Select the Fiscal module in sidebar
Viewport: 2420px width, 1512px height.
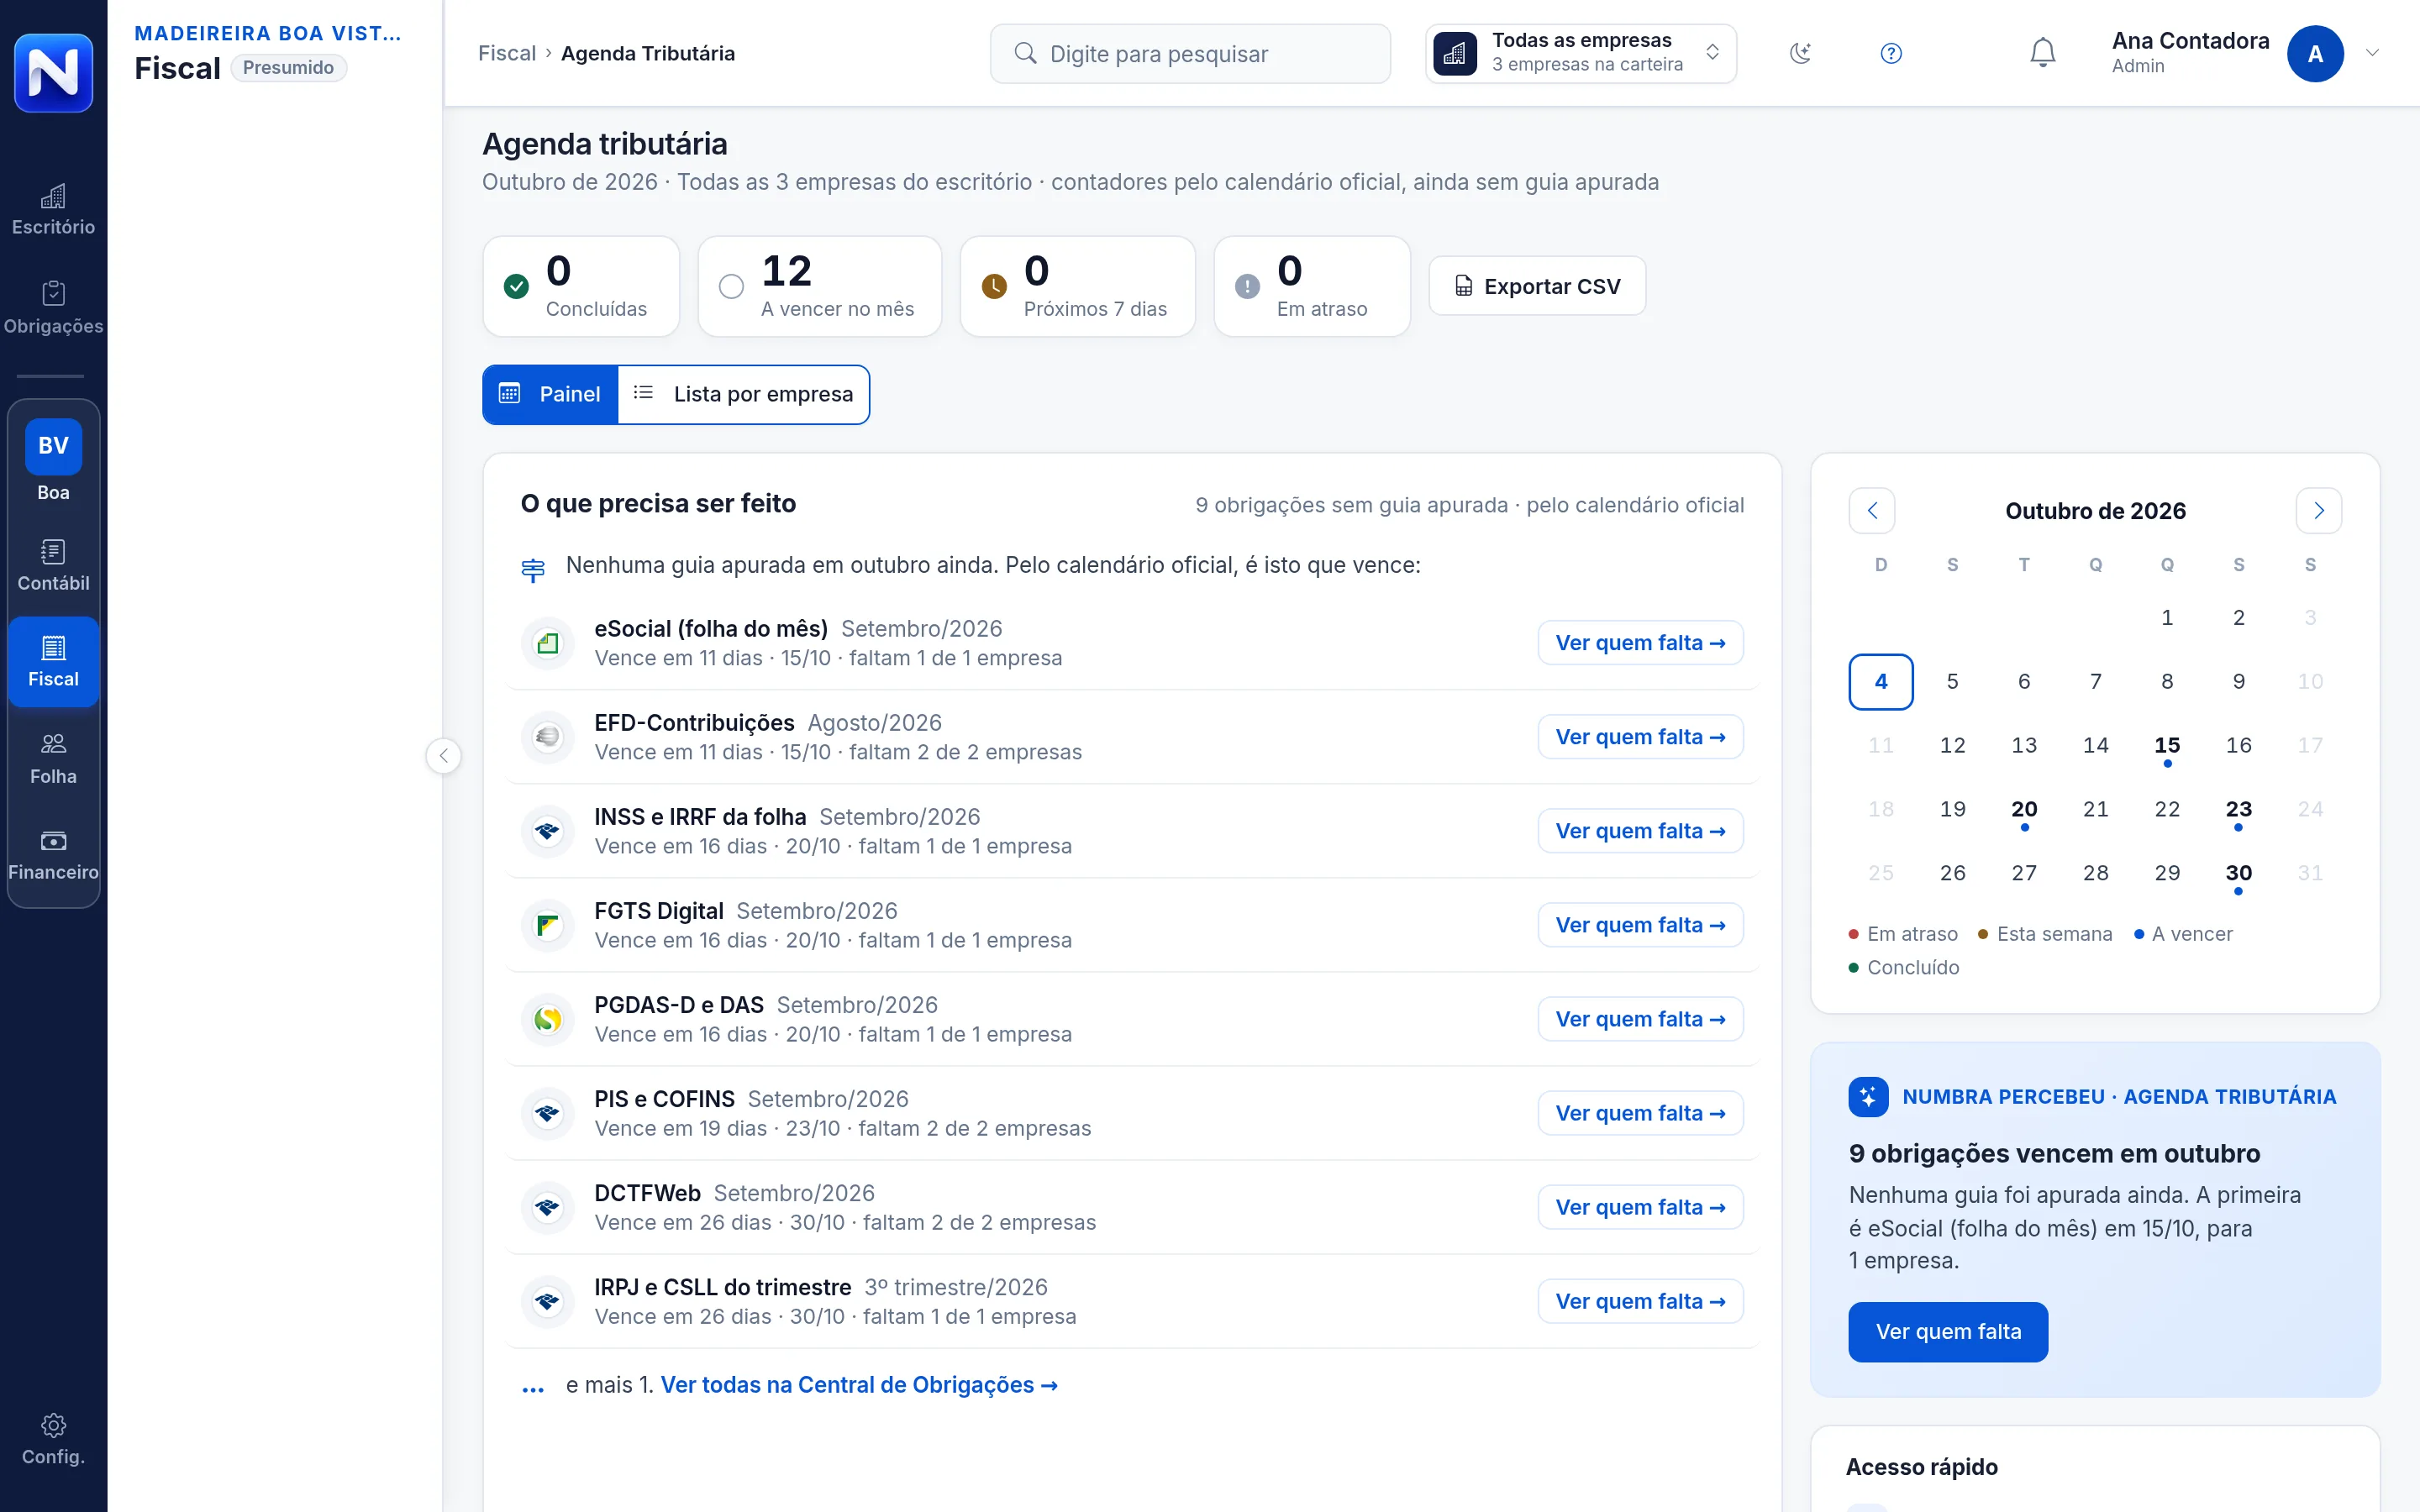pyautogui.click(x=53, y=662)
